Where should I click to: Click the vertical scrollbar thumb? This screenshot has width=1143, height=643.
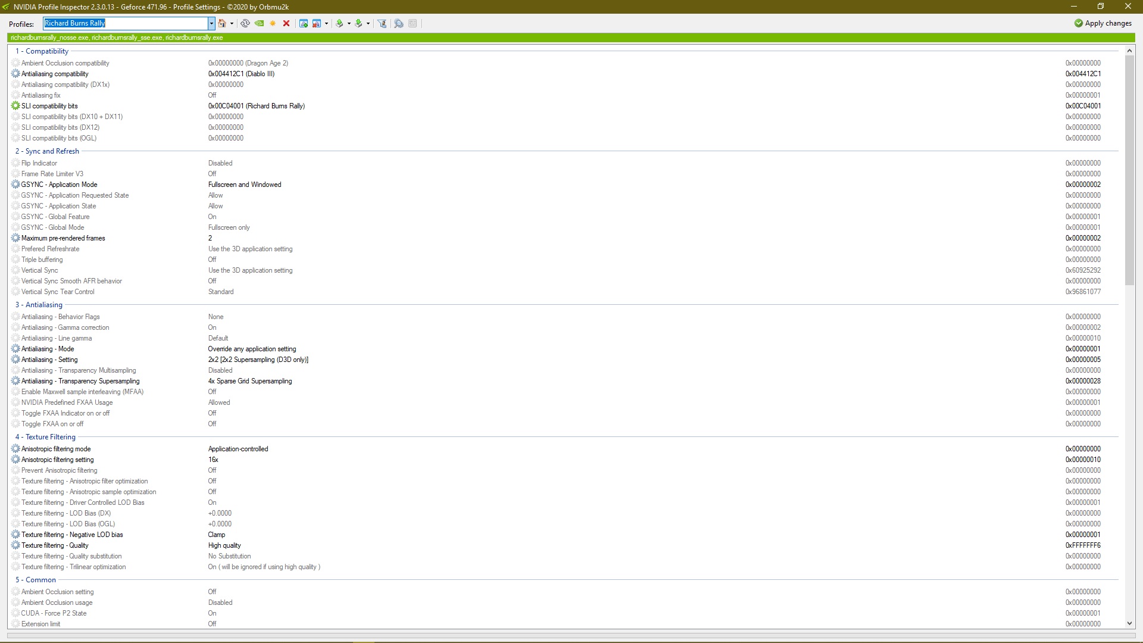(x=1129, y=171)
